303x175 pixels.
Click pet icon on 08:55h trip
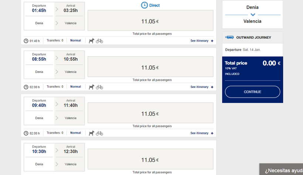91,87
